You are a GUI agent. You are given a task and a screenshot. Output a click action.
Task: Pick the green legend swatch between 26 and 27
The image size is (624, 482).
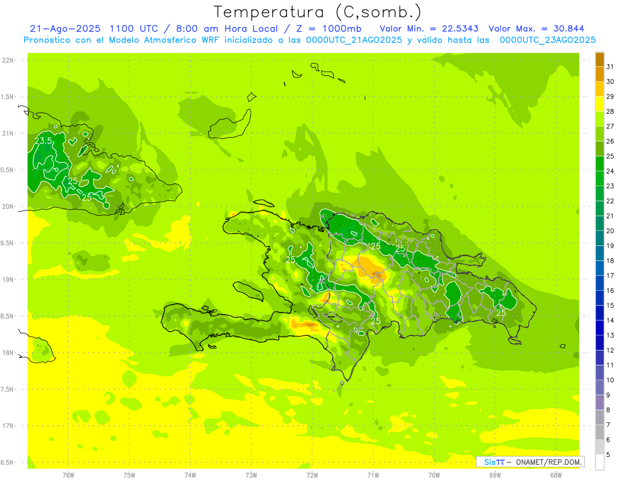[600, 134]
